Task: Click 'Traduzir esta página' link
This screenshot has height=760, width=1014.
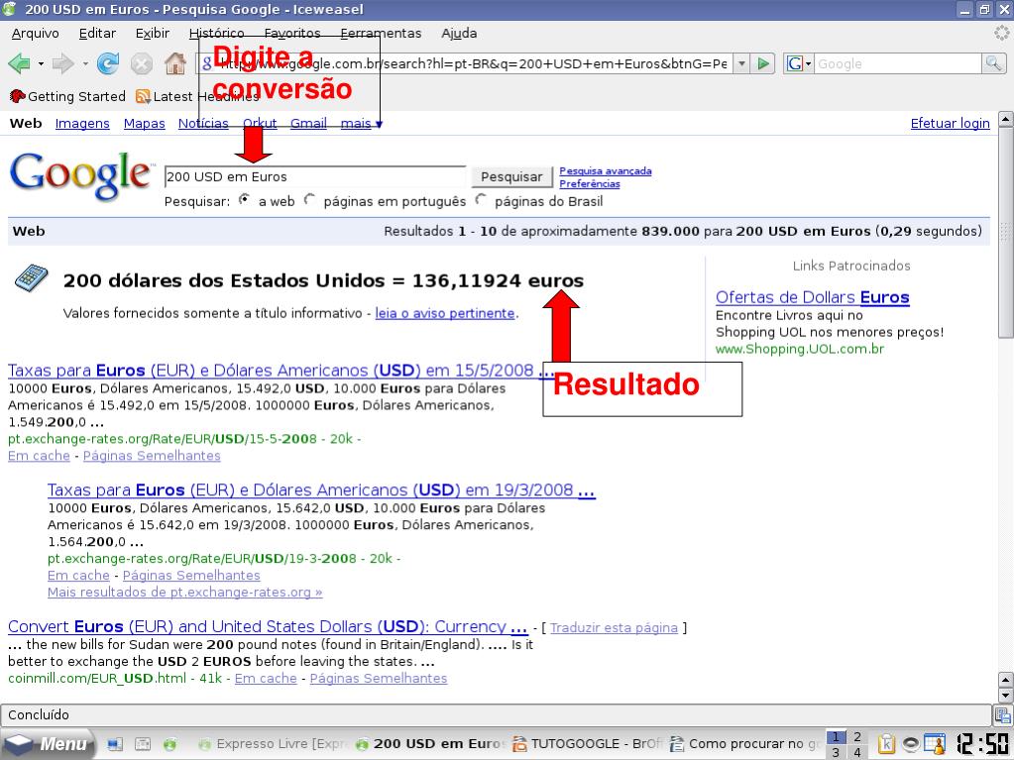Action: [614, 627]
